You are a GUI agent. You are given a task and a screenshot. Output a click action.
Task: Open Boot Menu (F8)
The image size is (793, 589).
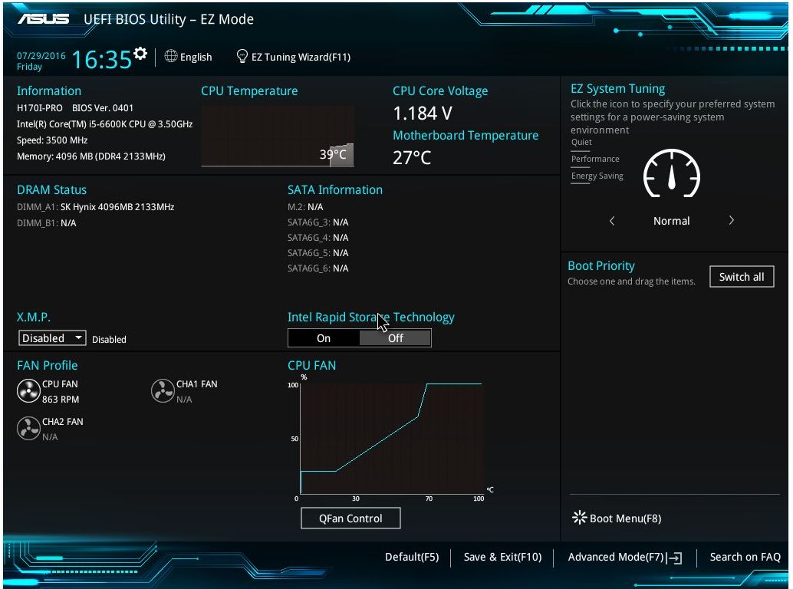(617, 518)
